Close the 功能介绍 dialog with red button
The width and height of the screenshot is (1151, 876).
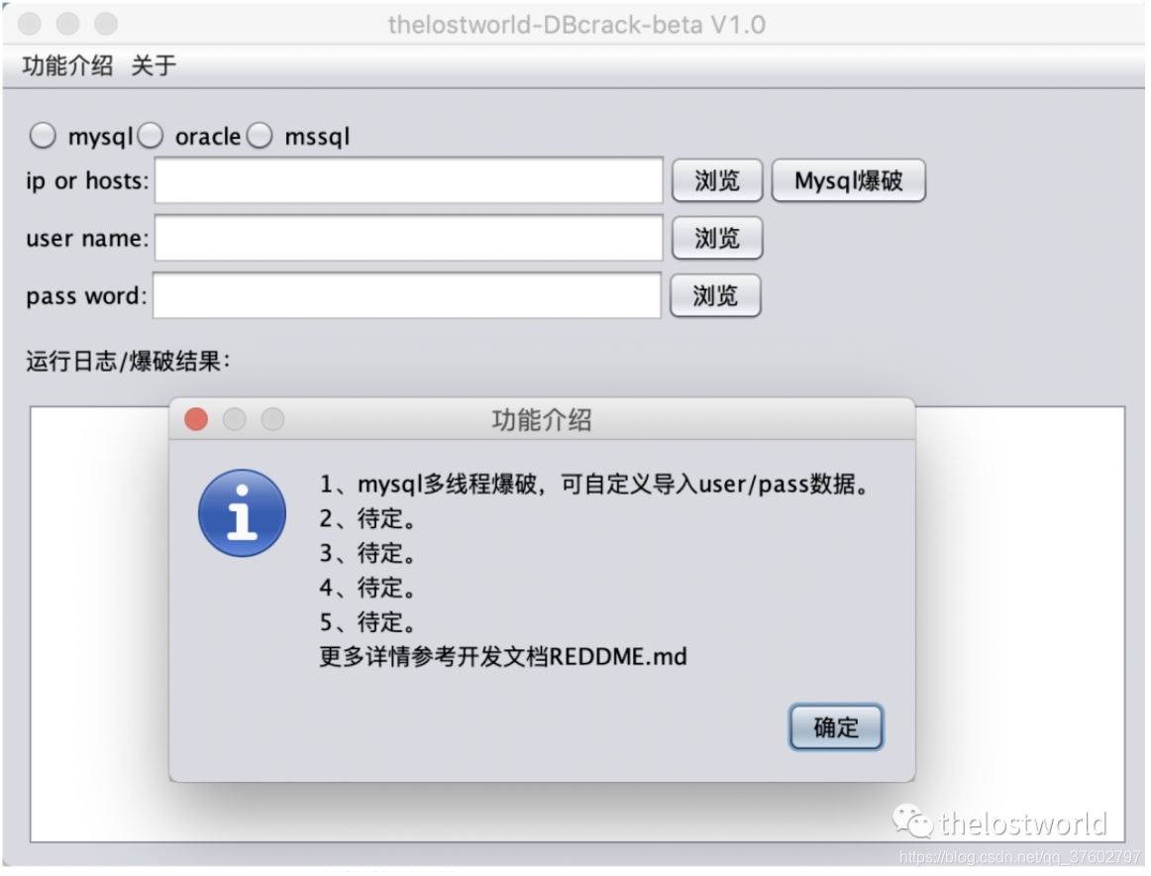(196, 419)
